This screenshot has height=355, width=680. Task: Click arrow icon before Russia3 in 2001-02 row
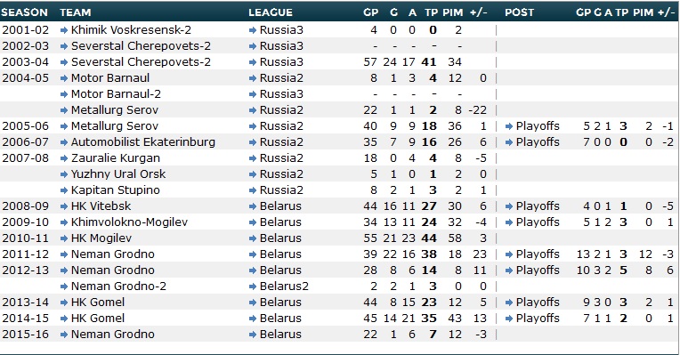coord(253,30)
